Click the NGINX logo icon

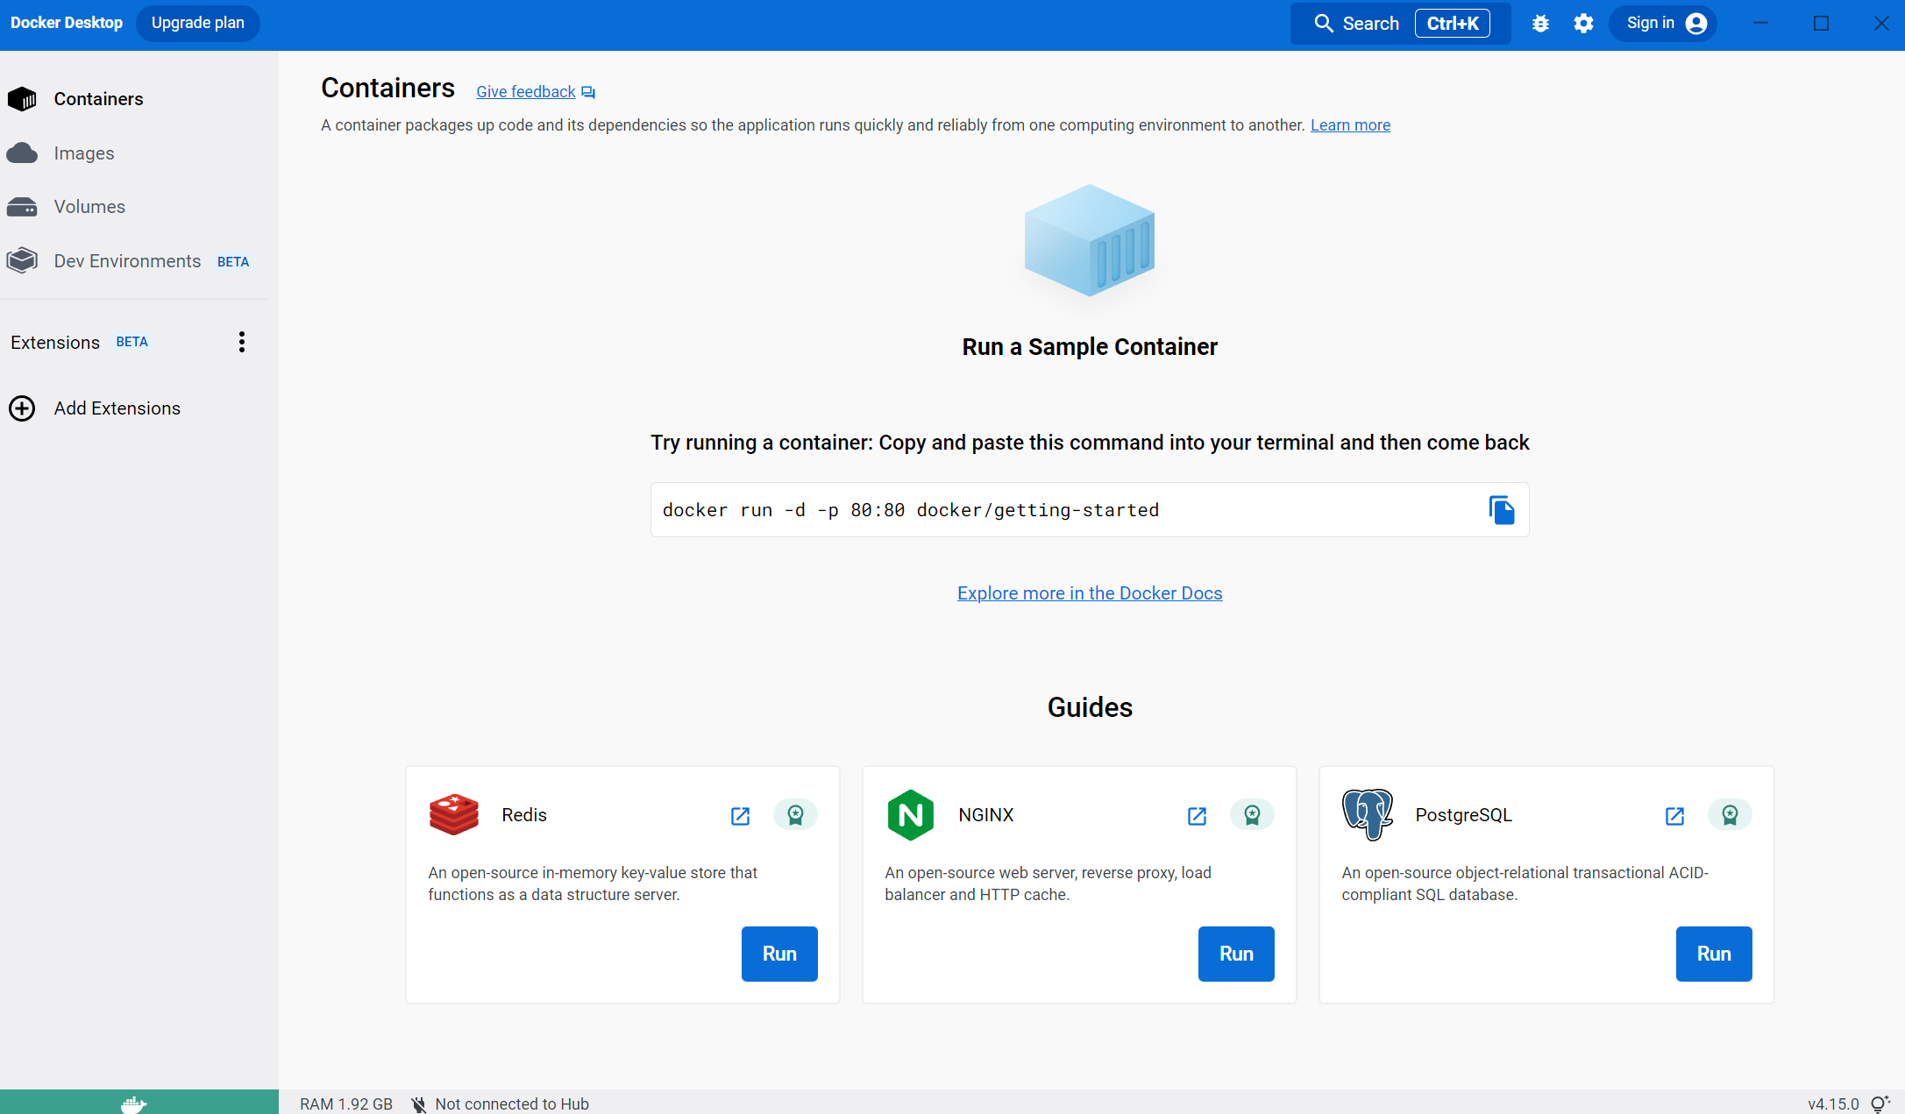911,815
